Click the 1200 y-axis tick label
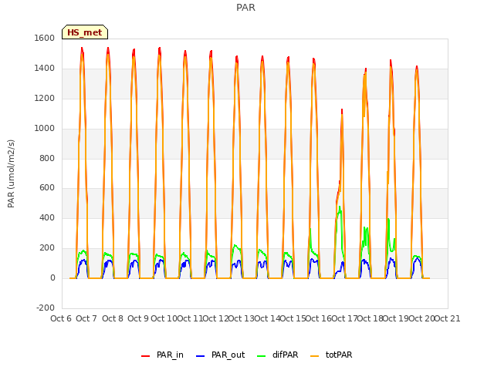 point(45,98)
